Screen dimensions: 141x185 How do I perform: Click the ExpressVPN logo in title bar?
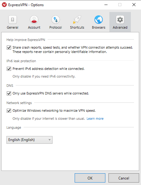pyautogui.click(x=4, y=5)
